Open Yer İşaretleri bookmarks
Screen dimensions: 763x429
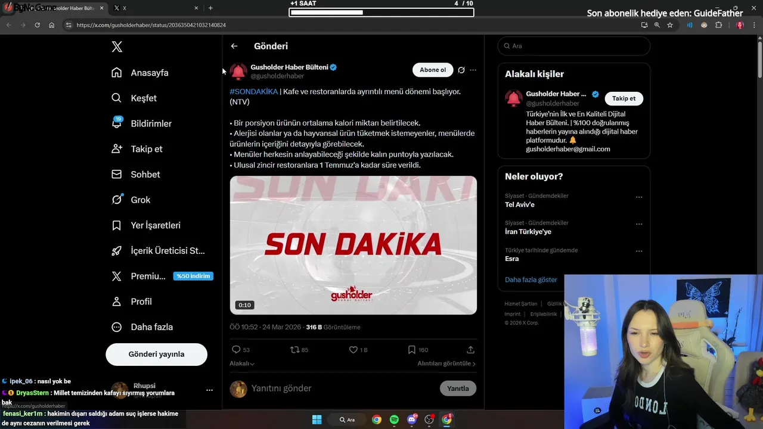(146, 225)
